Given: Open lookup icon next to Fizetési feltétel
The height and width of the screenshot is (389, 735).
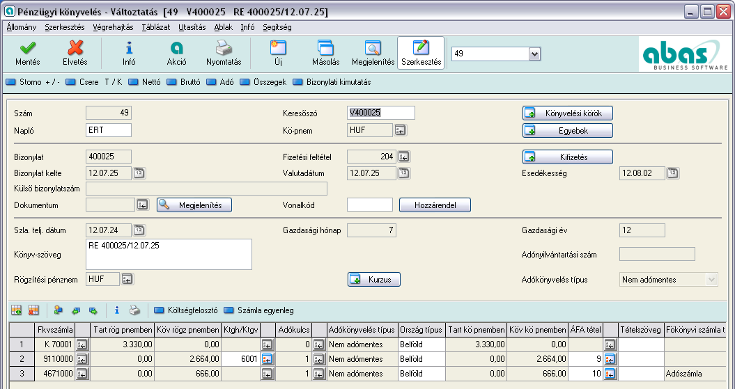Looking at the screenshot, I should (404, 157).
